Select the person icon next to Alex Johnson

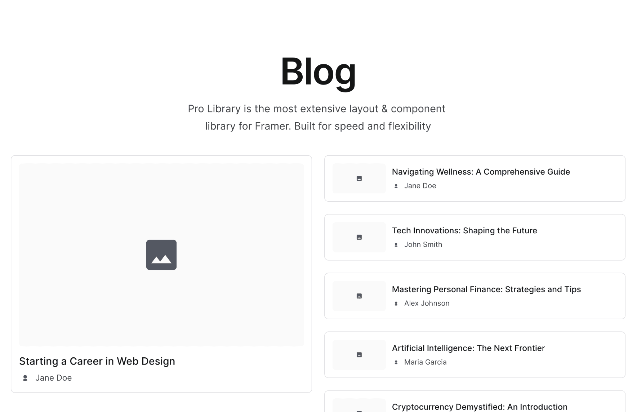pos(397,303)
